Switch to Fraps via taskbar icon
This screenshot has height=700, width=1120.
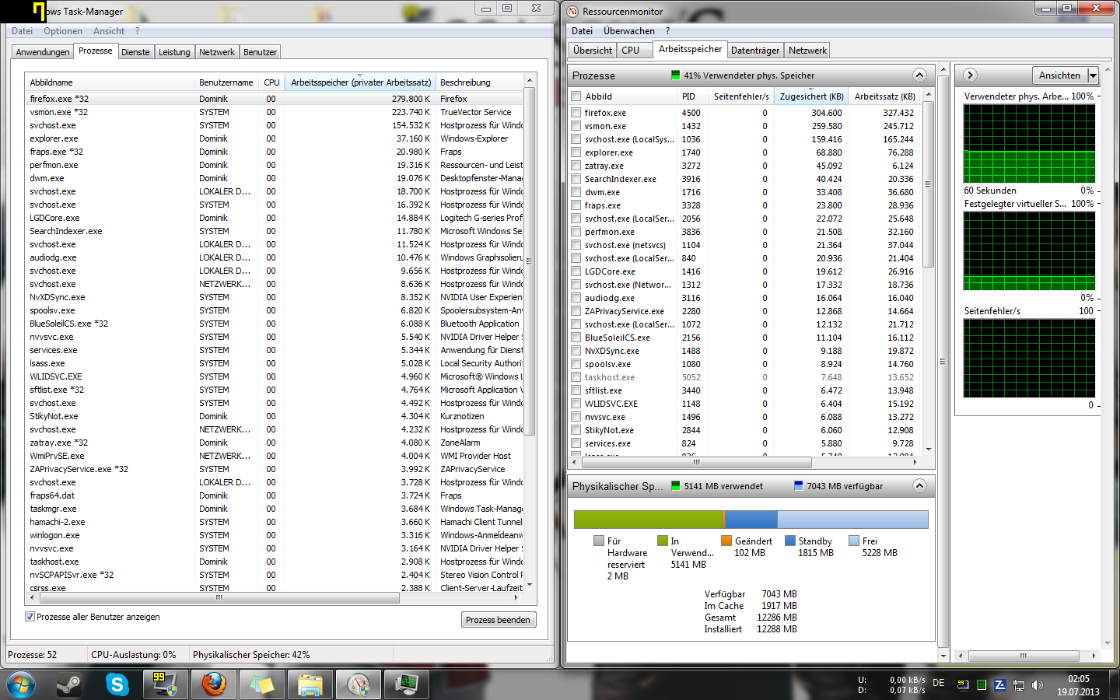click(x=165, y=685)
